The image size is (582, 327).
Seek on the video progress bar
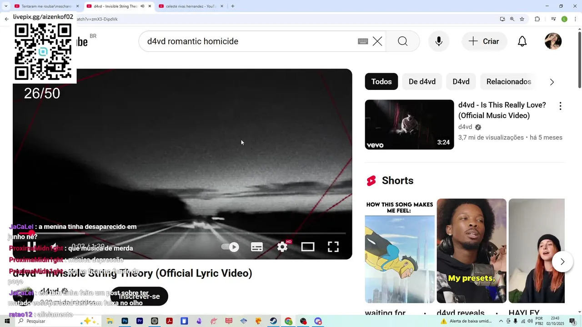tap(182, 233)
